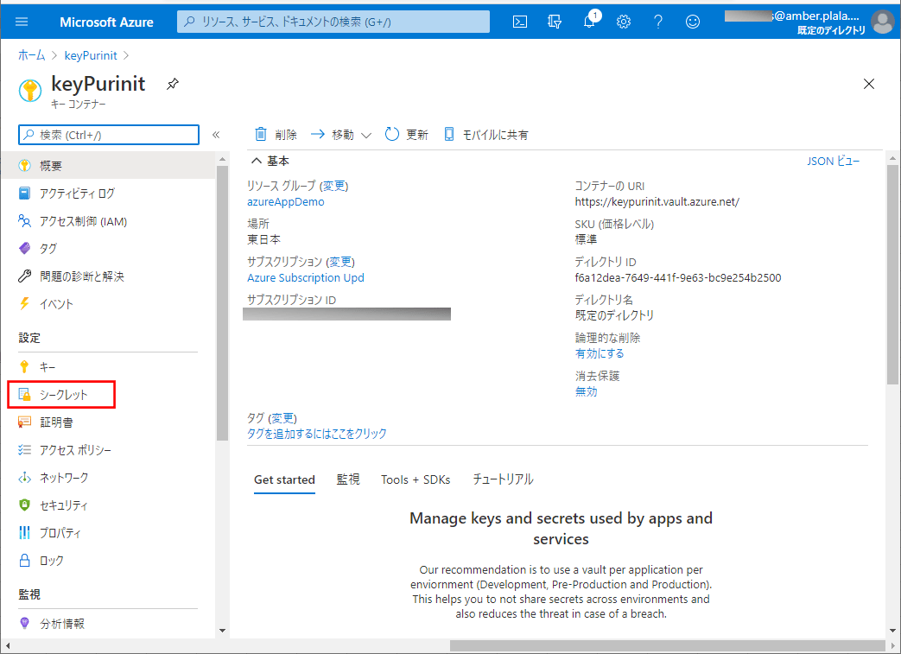Click the 既定のディレクトリ account label
The height and width of the screenshot is (654, 901).
pyautogui.click(x=831, y=30)
